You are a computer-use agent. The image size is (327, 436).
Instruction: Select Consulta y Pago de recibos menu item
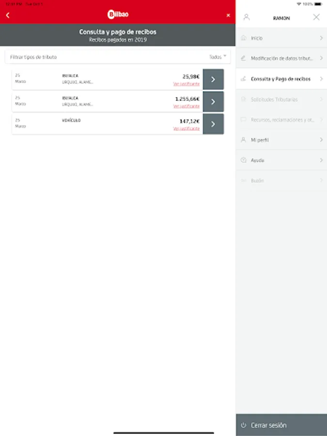(280, 79)
